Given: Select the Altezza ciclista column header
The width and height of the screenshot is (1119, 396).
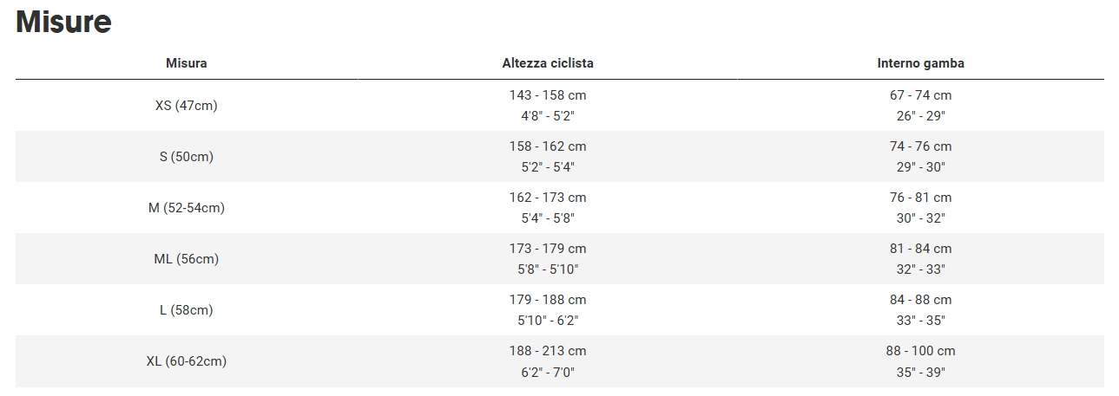Looking at the screenshot, I should pos(548,63).
